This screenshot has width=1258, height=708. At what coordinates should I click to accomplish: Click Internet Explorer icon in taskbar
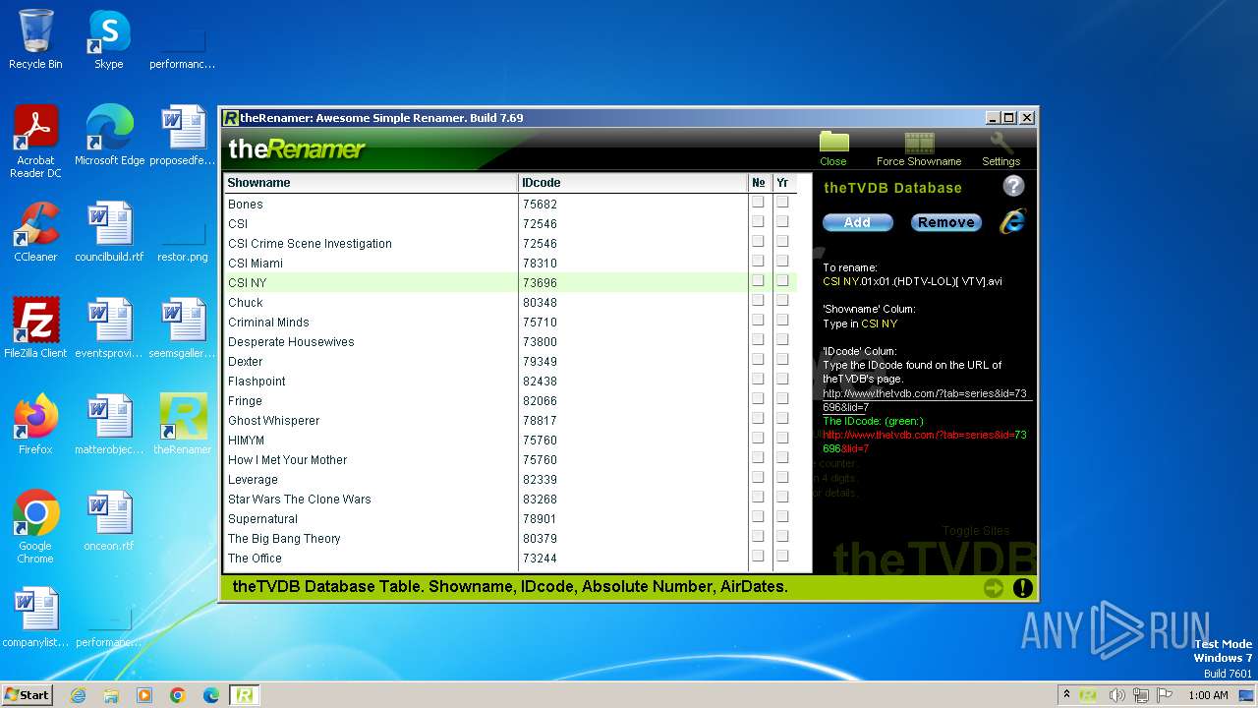coord(78,695)
